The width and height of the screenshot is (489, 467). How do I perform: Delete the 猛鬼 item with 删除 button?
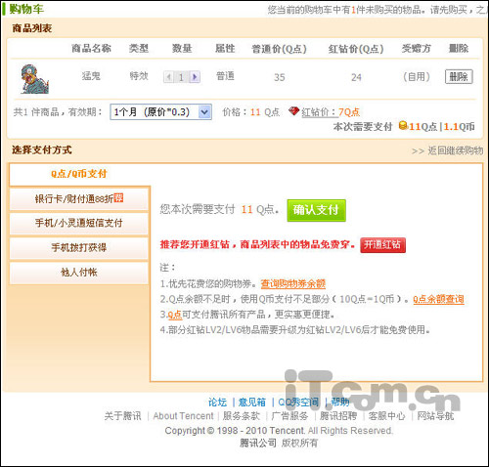tap(459, 77)
